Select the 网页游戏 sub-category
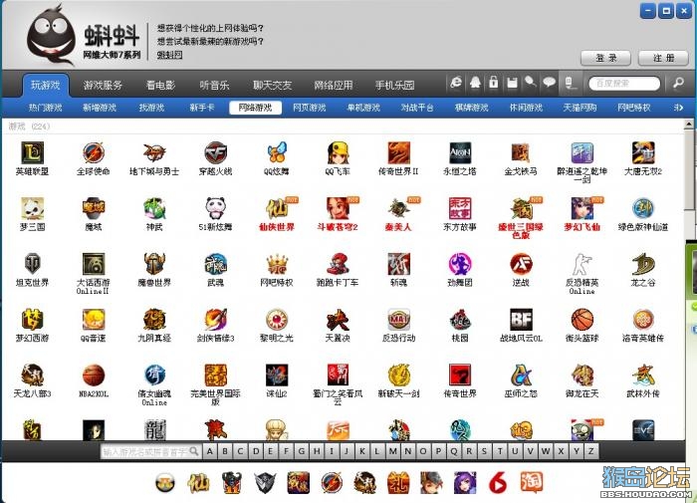 pos(310,108)
